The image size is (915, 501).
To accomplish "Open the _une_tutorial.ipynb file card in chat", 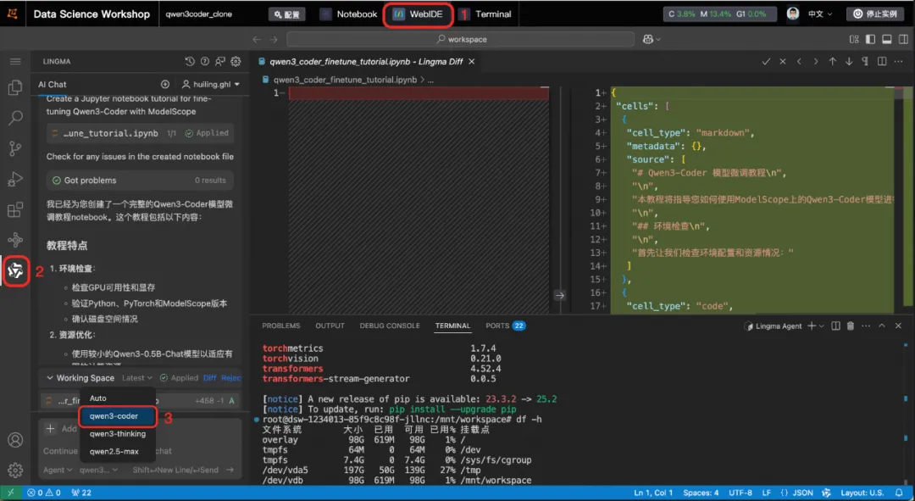I will tap(140, 133).
